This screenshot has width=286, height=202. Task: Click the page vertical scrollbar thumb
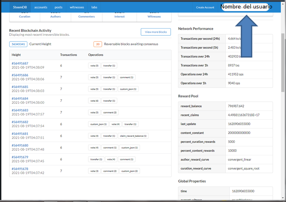click(283, 63)
